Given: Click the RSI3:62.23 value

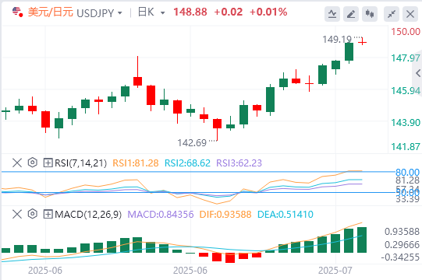Looking at the screenshot, I should pyautogui.click(x=239, y=163).
